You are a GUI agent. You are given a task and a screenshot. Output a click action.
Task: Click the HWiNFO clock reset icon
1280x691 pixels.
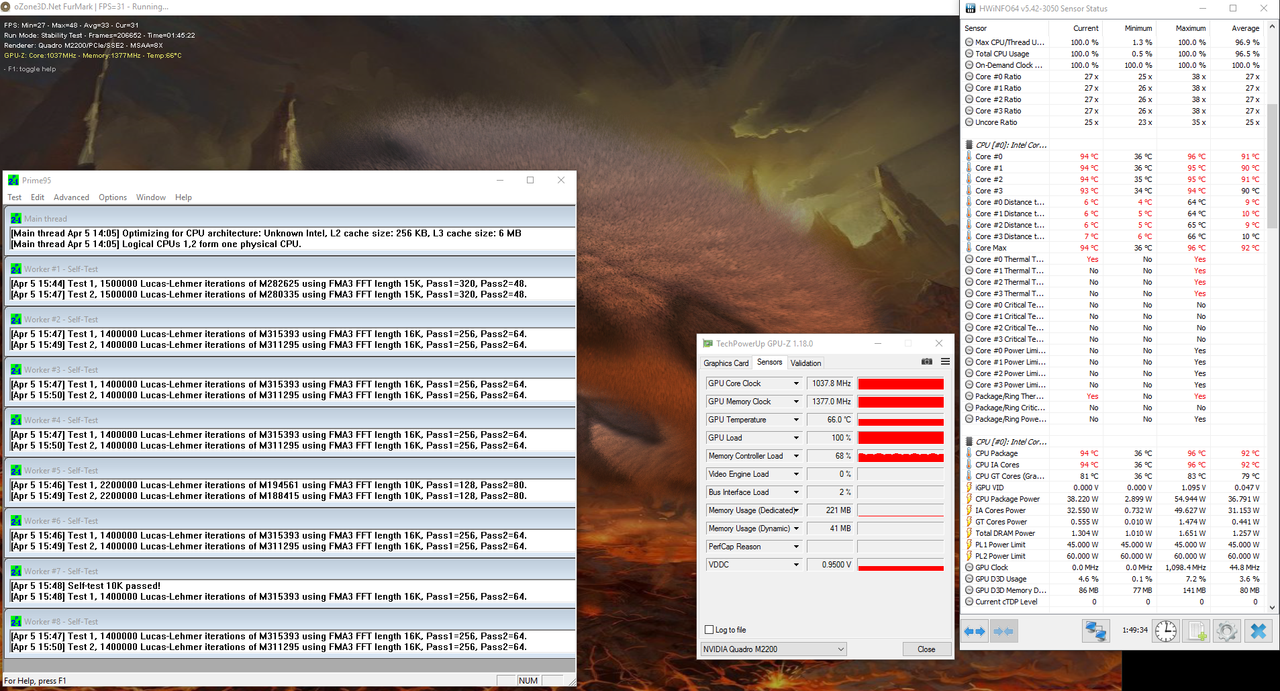[x=1166, y=631]
